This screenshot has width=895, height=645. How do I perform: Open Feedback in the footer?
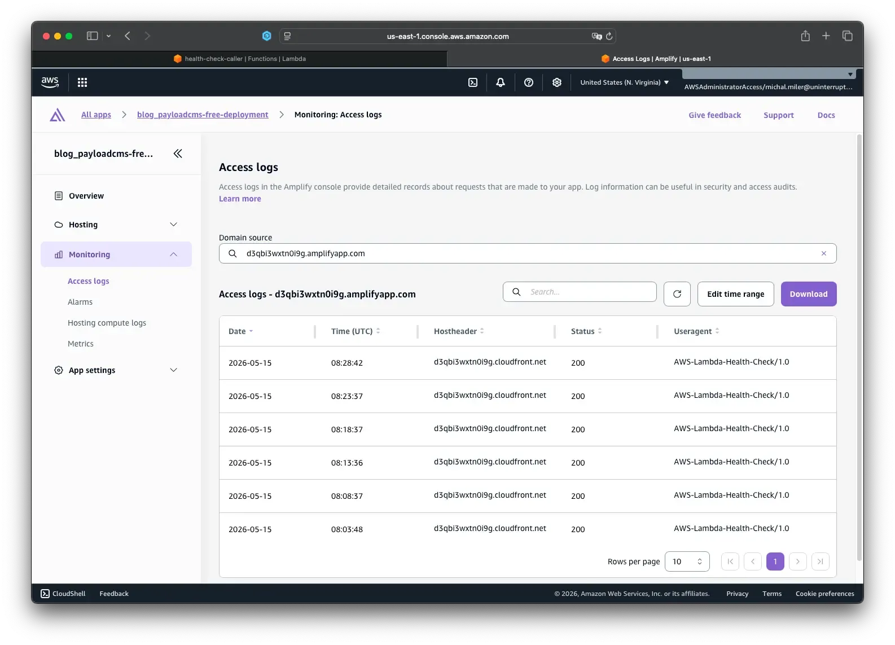[114, 594]
